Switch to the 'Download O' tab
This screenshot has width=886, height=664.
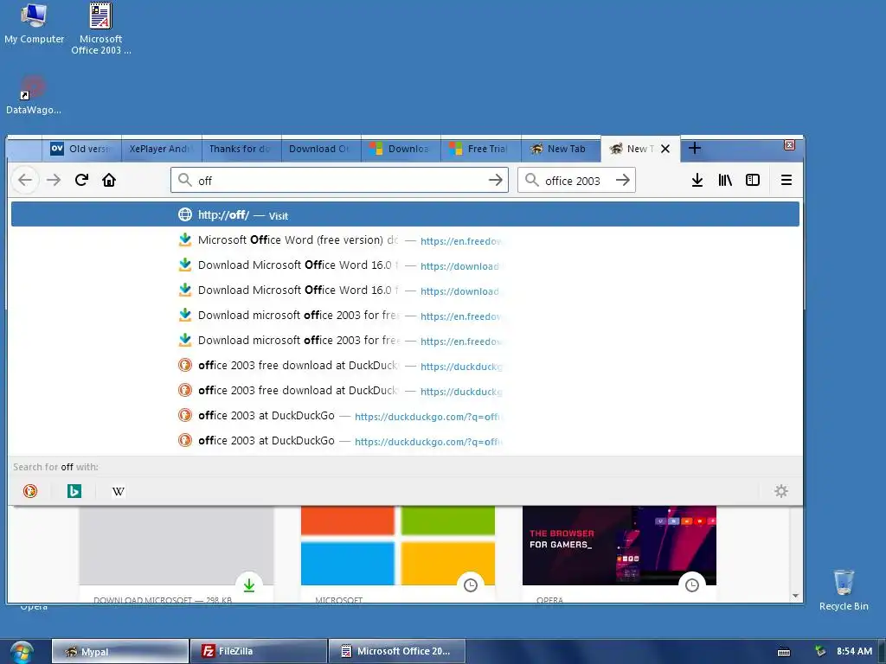[x=321, y=149]
